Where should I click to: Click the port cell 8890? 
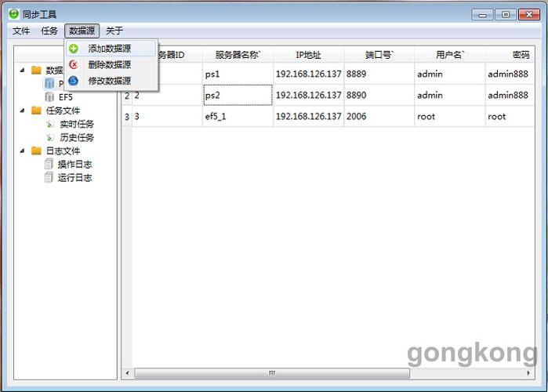[379, 95]
